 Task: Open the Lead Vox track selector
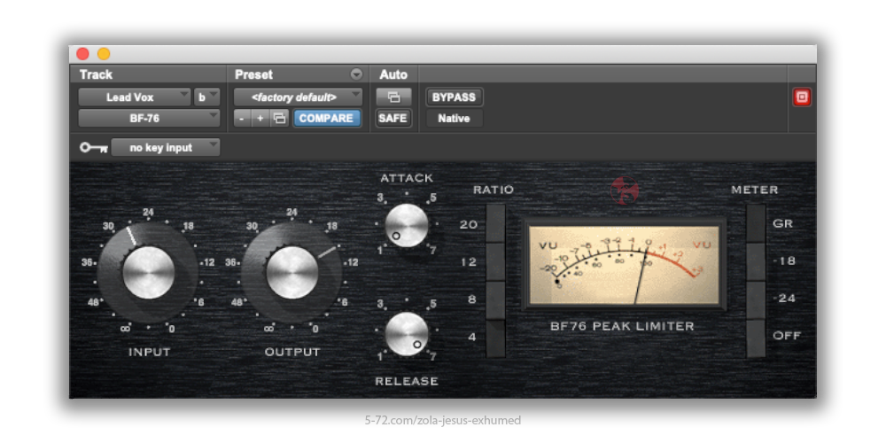click(135, 97)
